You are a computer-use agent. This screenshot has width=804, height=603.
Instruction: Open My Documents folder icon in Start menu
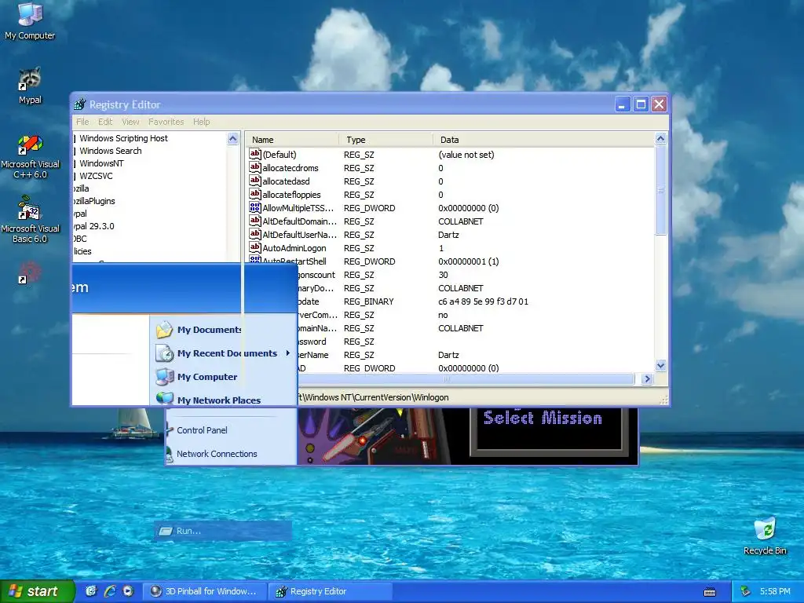(165, 329)
